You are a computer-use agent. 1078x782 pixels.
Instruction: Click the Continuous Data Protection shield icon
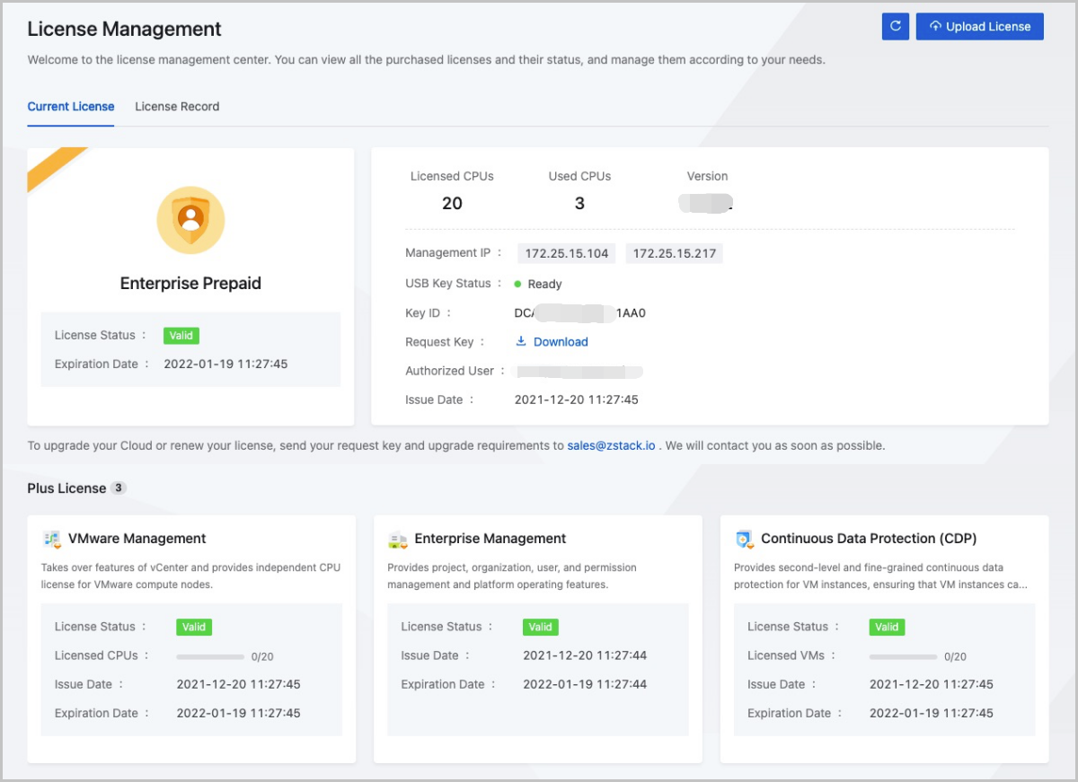744,540
